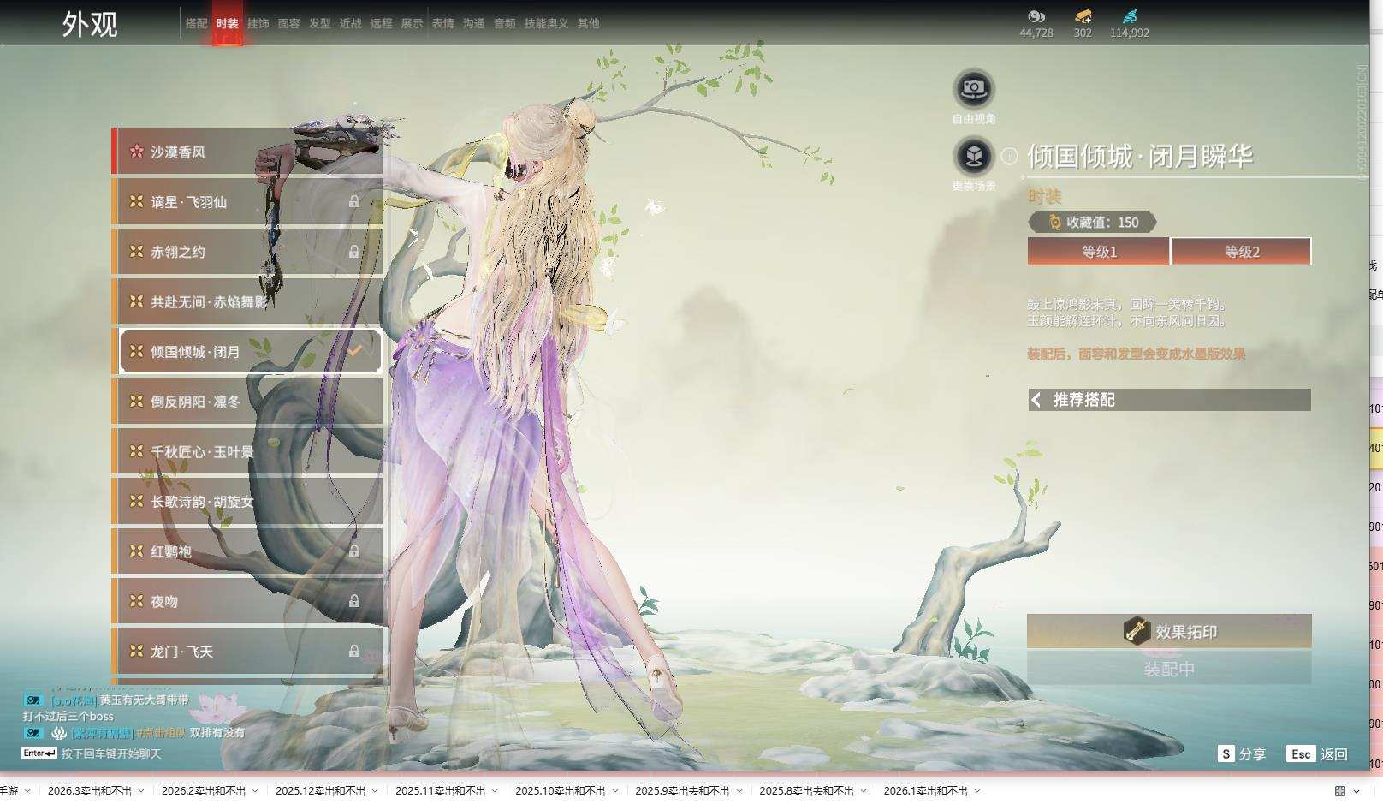Open the 沟通 tab
The image size is (1383, 804).
pos(474,23)
